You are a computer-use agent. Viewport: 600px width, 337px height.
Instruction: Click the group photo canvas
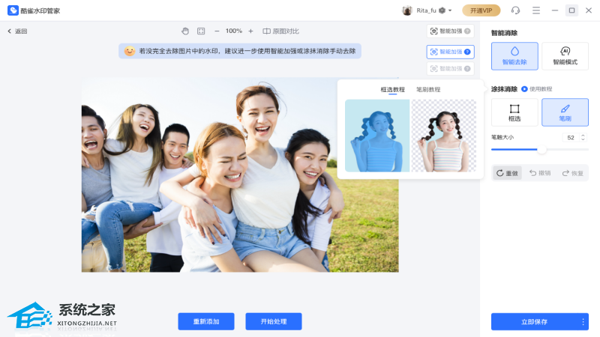point(240,175)
